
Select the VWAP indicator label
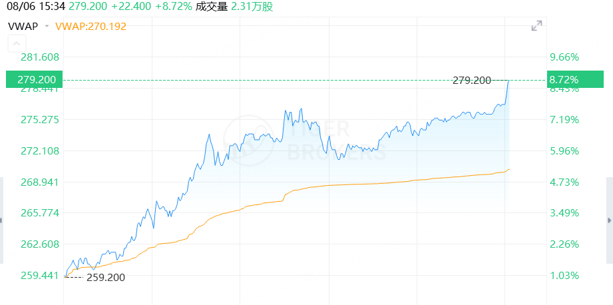tap(23, 26)
